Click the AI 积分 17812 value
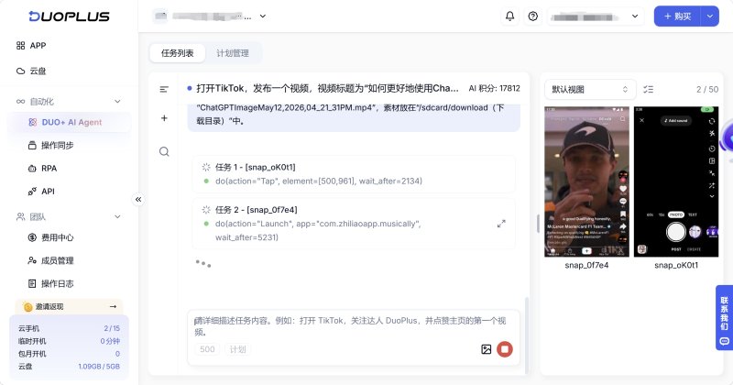733x385 pixels. pos(494,88)
